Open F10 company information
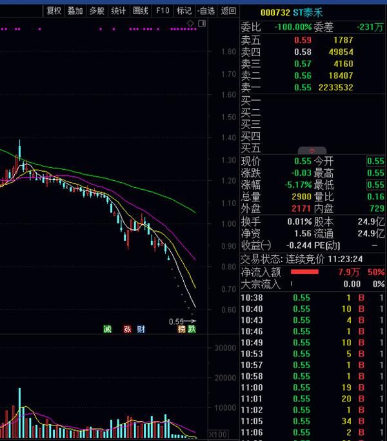Viewport: 387px width, 441px height. pos(163,10)
